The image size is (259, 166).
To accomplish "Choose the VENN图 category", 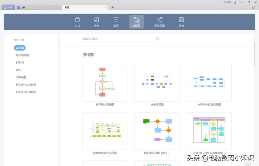I will point(21,77).
